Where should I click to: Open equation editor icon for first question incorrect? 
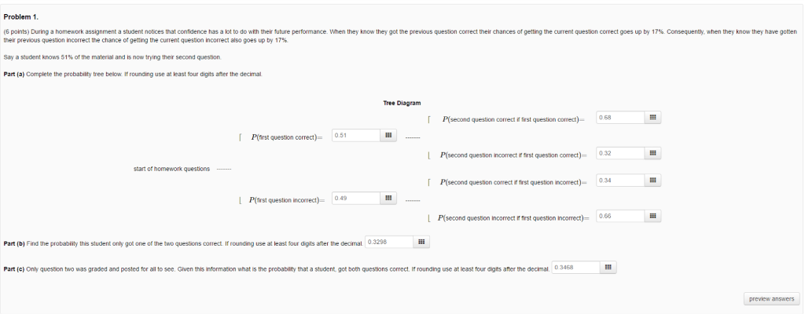tap(388, 198)
